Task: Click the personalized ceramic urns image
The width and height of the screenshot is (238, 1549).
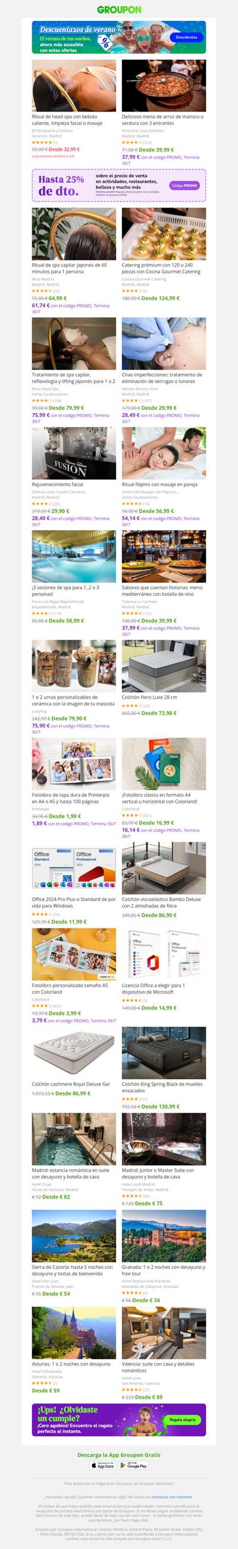Action: pyautogui.click(x=74, y=666)
